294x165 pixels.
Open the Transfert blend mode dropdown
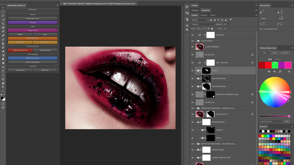[x=203, y=24]
